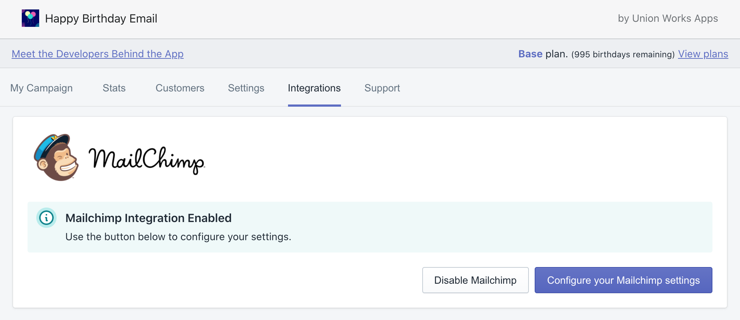Click Configure your Mailchimp settings
This screenshot has width=740, height=320.
[623, 280]
